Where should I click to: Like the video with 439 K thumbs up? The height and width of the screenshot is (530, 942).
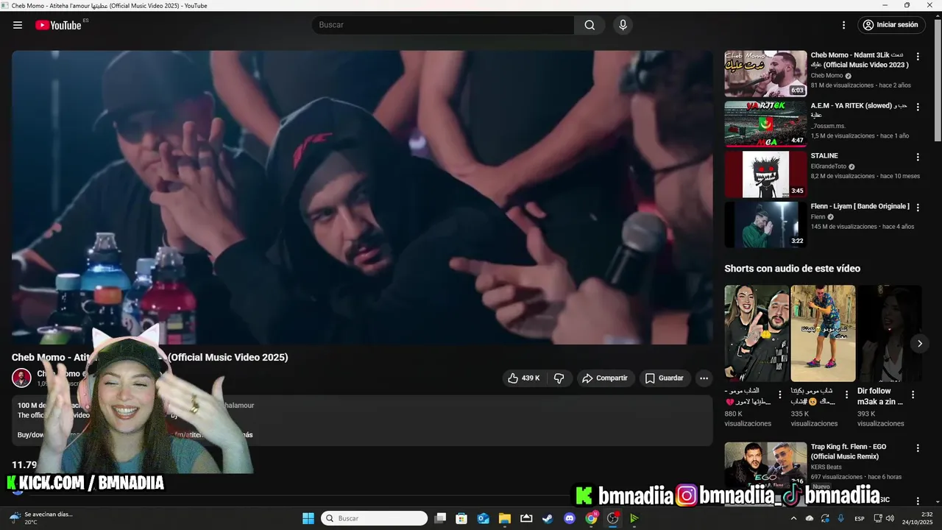[x=524, y=378]
